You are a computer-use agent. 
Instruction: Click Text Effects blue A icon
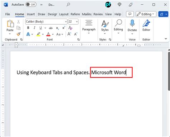(28, 34)
